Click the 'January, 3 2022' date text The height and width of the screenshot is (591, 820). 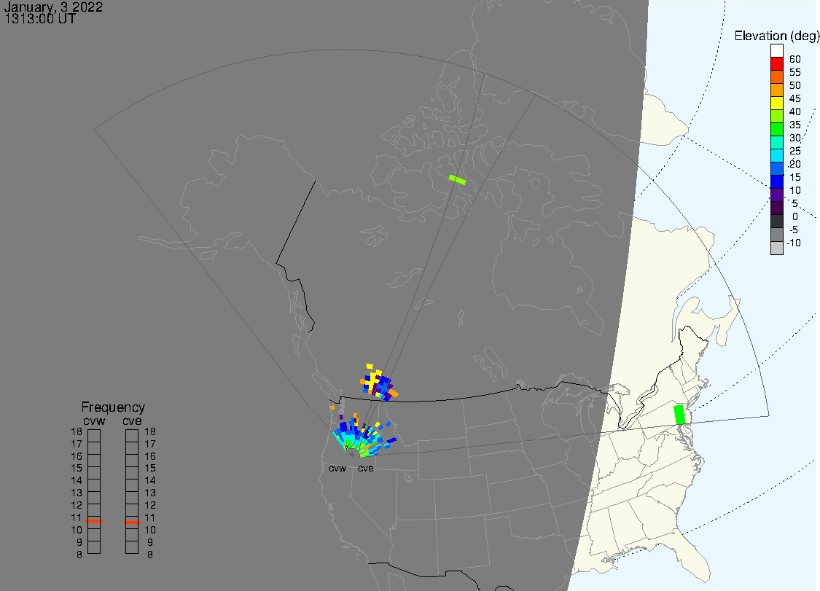(53, 7)
